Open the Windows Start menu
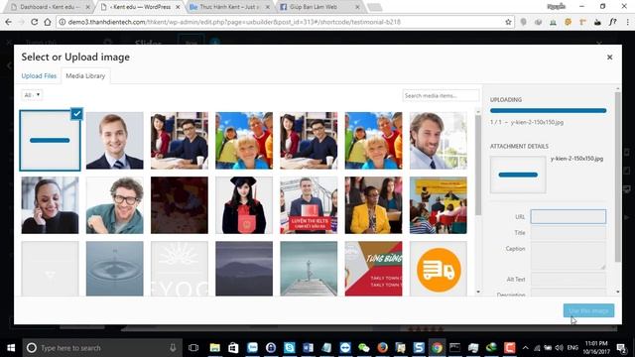This screenshot has width=635, height=357. click(11, 348)
